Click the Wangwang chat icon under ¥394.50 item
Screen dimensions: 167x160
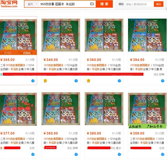click(163, 81)
